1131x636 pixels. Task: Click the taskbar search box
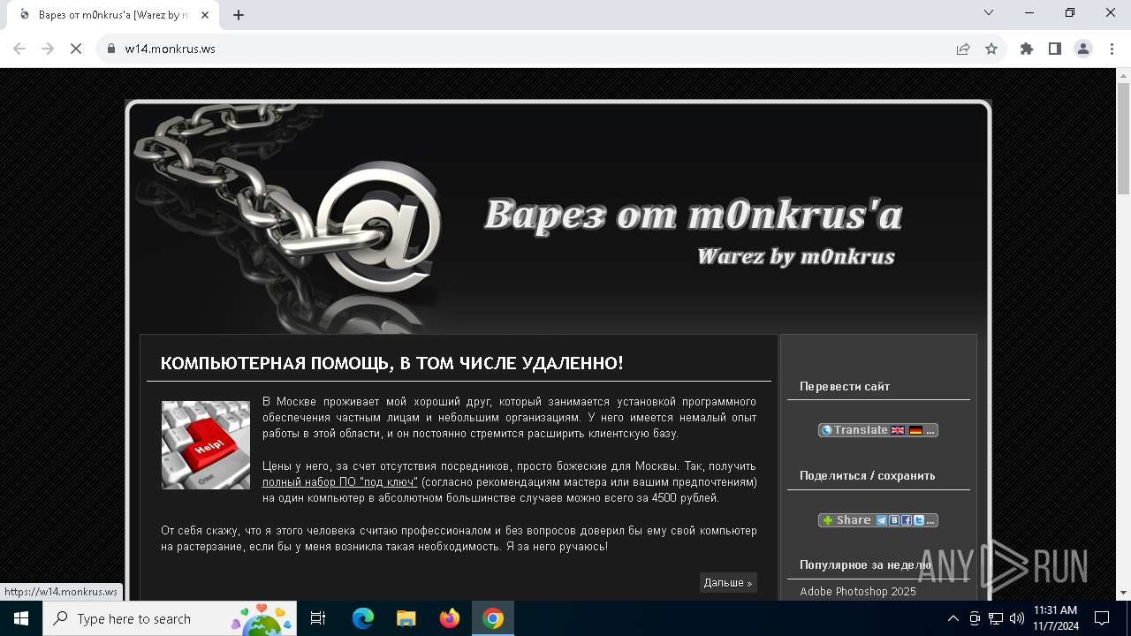coord(168,618)
